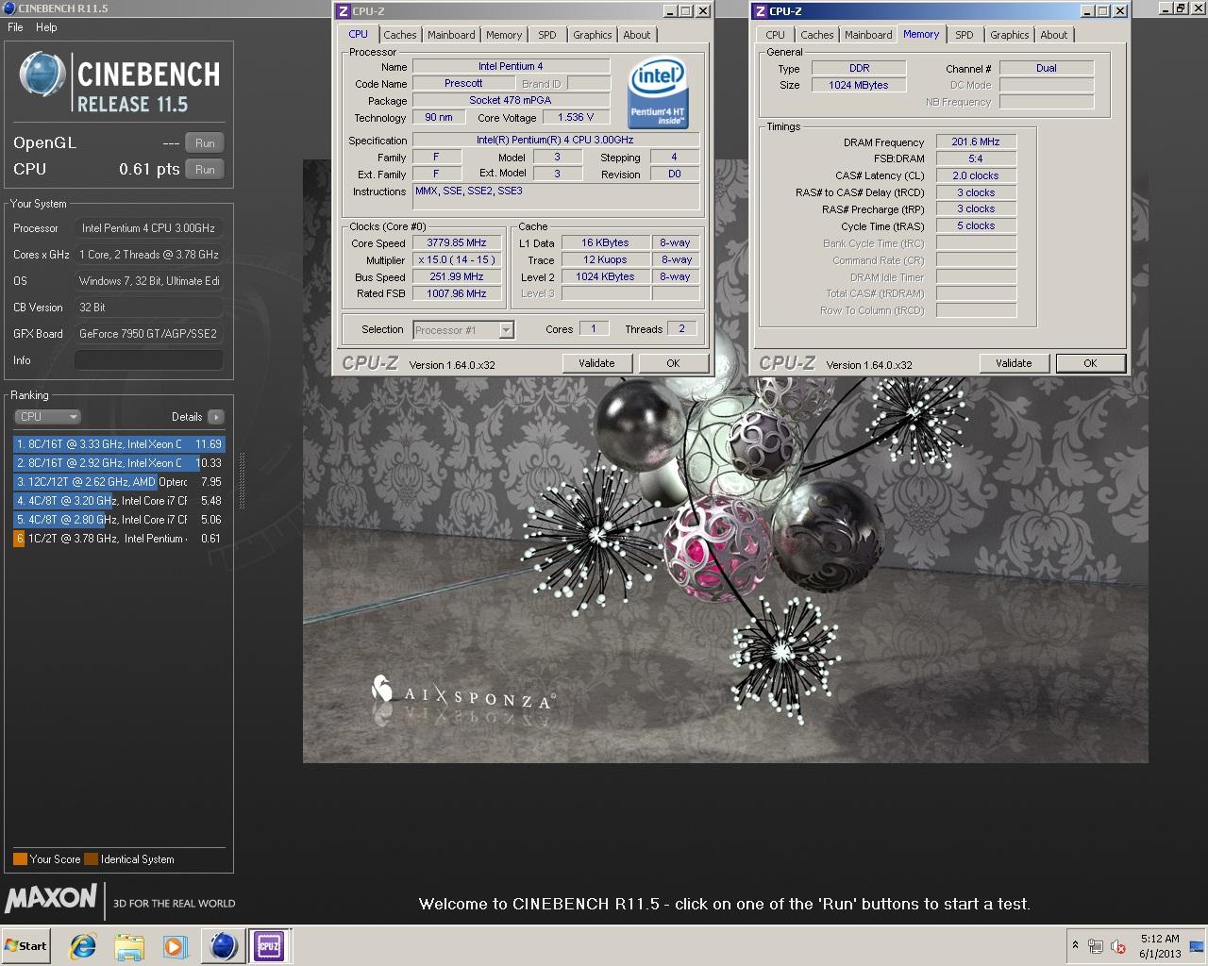The image size is (1208, 966).
Task: Expand ranking Details arrow button
Action: [x=216, y=417]
